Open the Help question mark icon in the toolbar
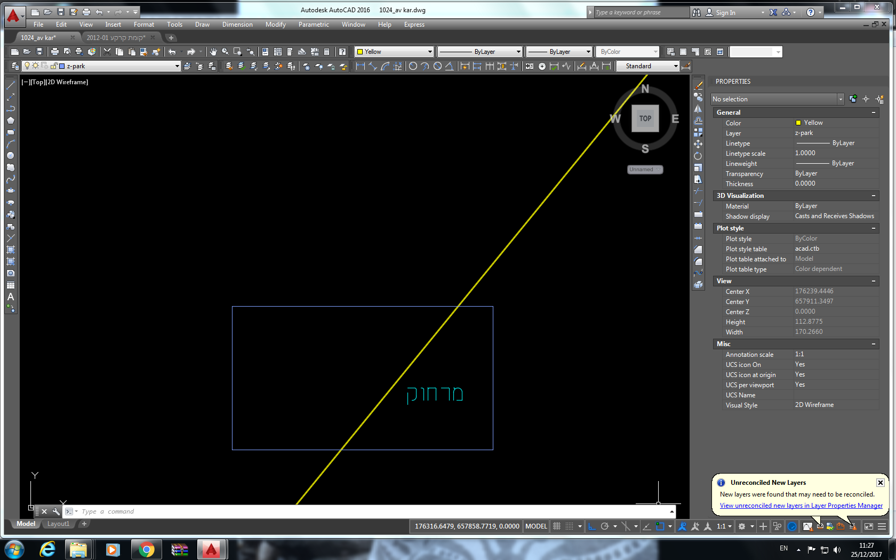This screenshot has height=560, width=896. pos(342,52)
